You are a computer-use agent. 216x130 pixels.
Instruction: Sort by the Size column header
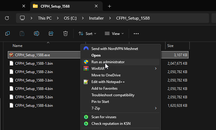click(x=170, y=46)
